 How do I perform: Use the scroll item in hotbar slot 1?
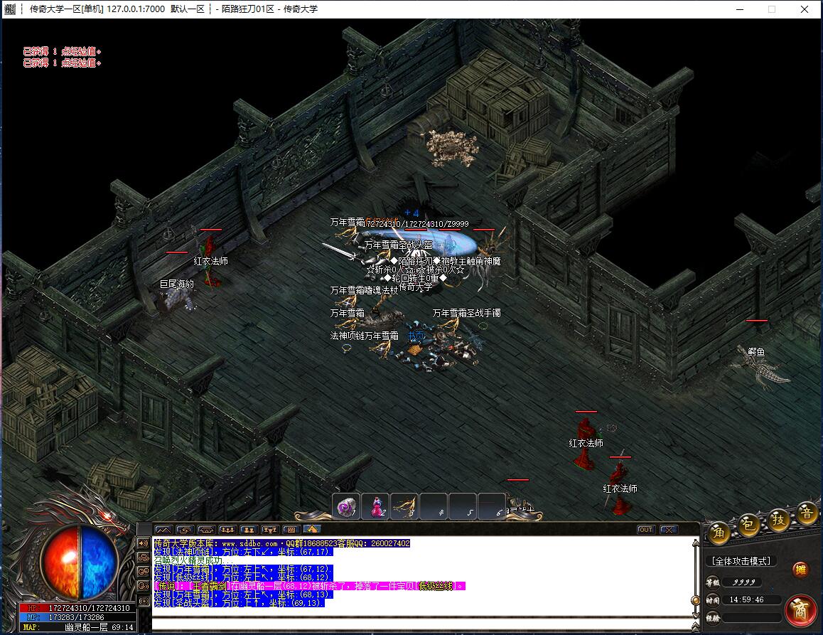click(346, 507)
